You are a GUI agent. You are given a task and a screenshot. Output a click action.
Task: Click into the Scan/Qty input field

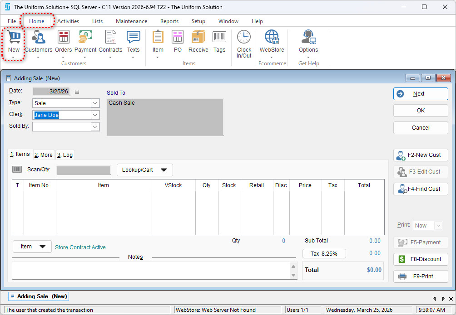84,170
